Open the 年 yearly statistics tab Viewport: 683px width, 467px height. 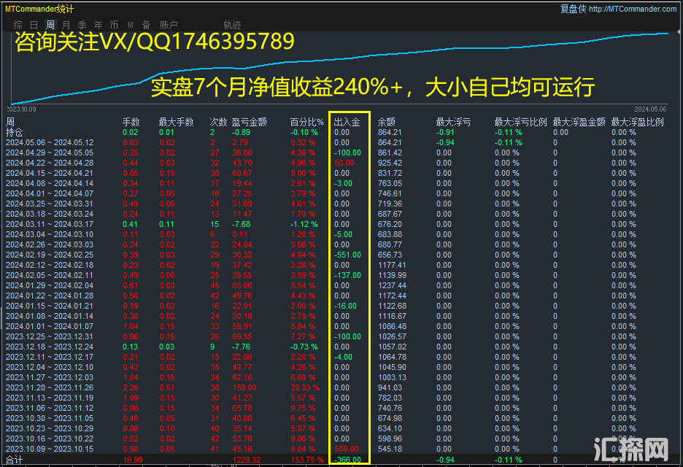[98, 24]
